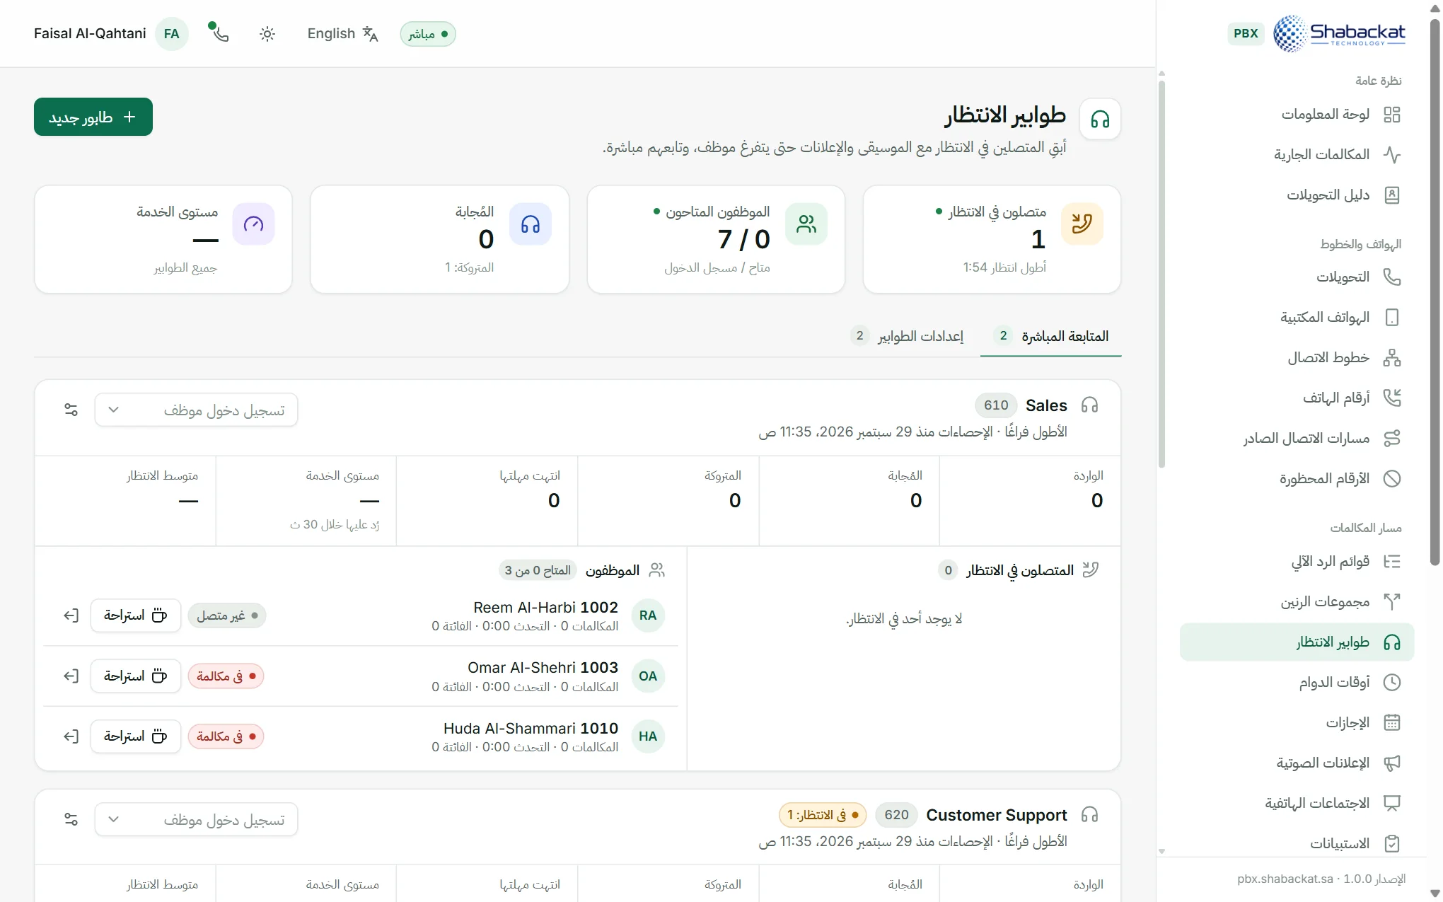Click pbx.shabackat.sa version footer text
Screen dimensions: 1443x902
click(x=1321, y=879)
